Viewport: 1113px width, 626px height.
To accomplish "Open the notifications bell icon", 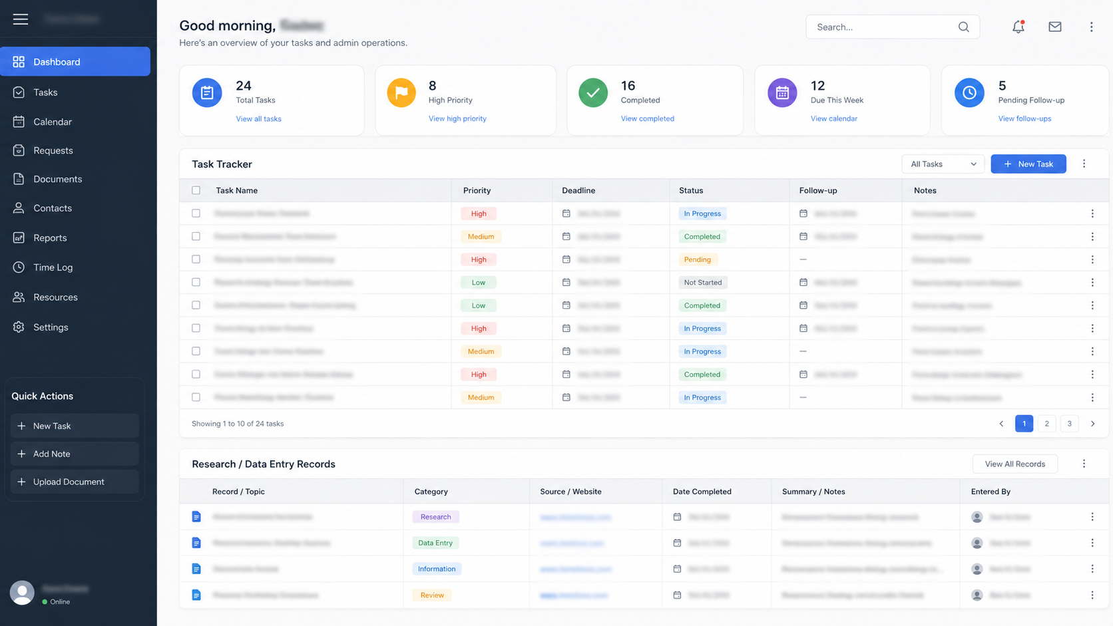I will 1018,27.
